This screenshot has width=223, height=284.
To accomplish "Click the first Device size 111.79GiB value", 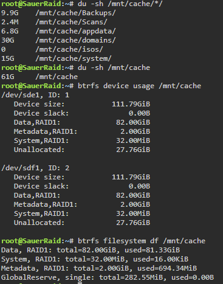I will coord(131,104).
